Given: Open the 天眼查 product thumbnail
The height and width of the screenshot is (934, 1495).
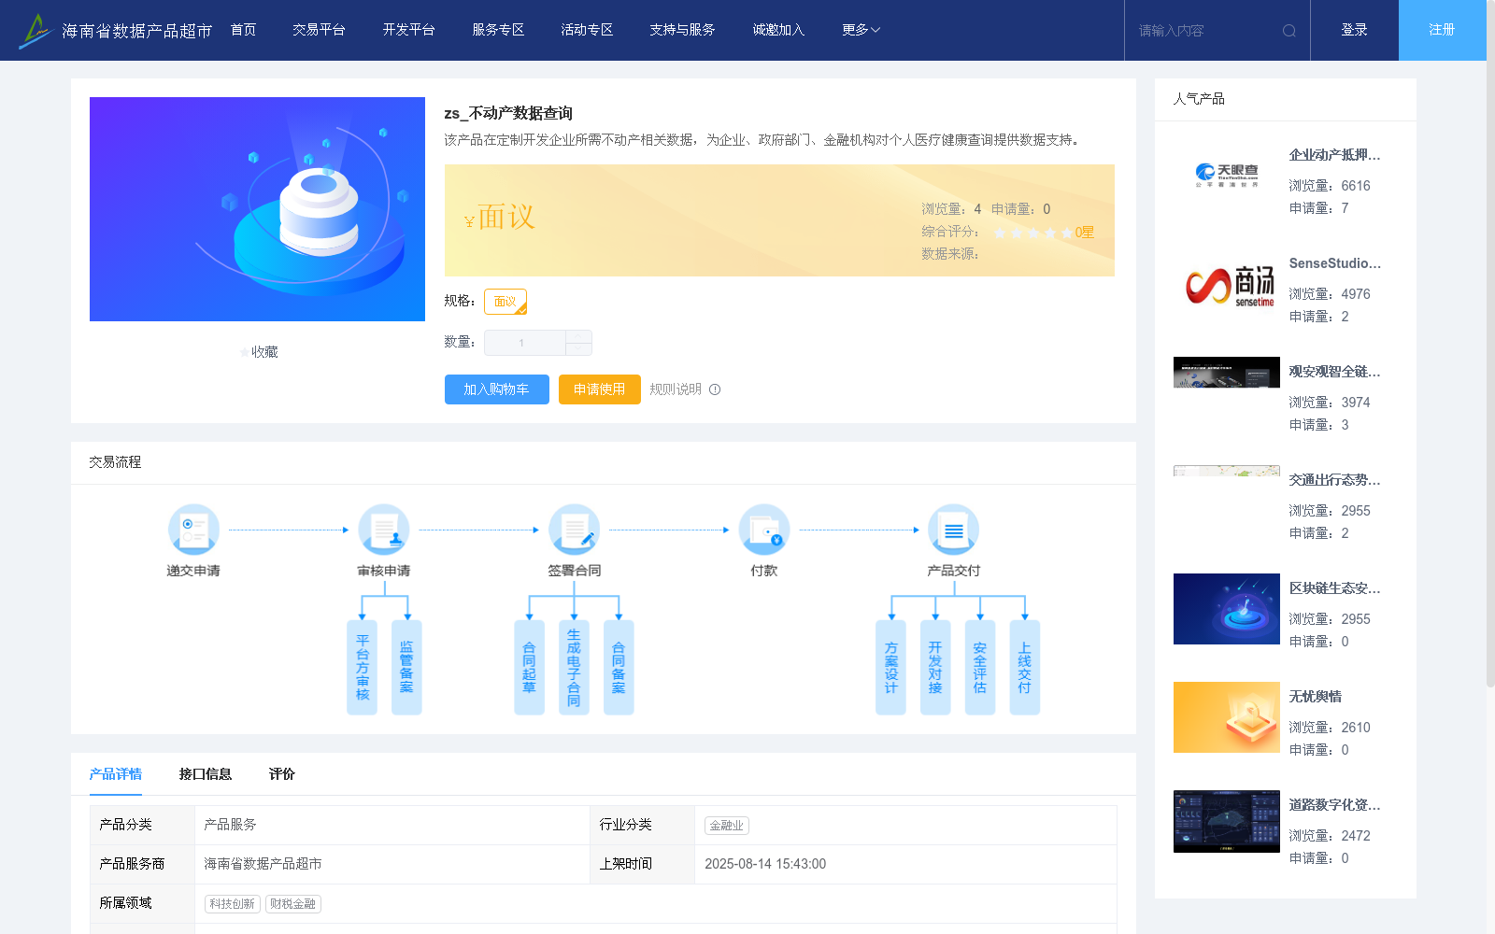Looking at the screenshot, I should coord(1227,176).
